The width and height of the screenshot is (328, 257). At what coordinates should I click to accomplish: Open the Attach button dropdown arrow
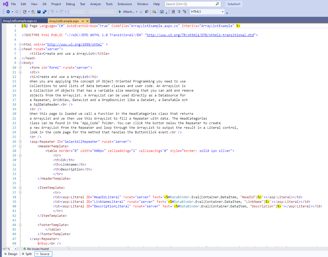(x=137, y=12)
